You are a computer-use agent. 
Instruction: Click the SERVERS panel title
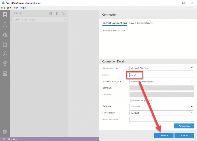[18, 13]
